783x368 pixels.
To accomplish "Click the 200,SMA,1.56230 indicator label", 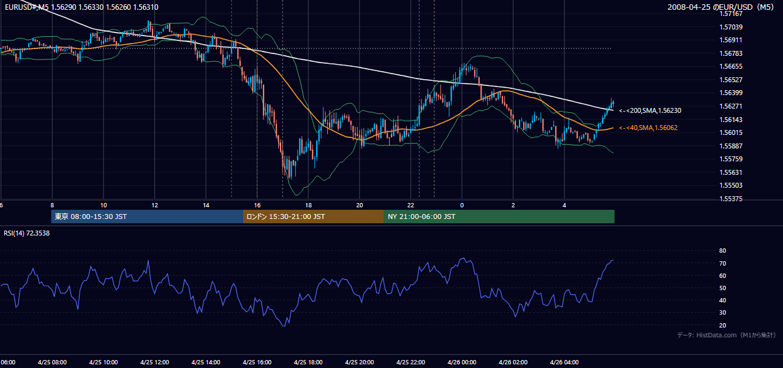I will 650,111.
